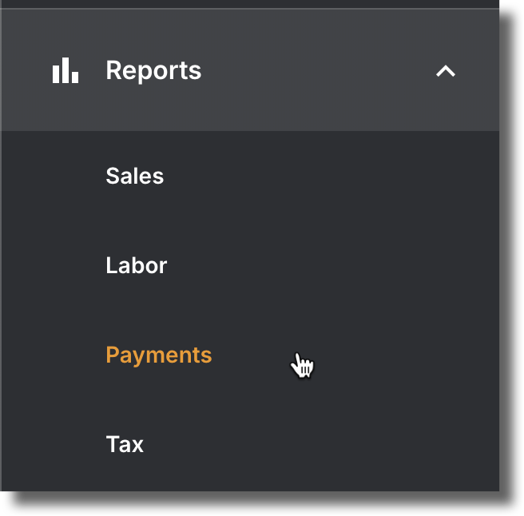Open the Labor report
524x516 pixels.
click(137, 265)
